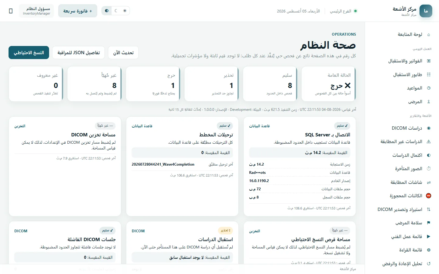Click the red الكائنات المحجوزة no-entry icon
This screenshot has width=439, height=274.
(x=429, y=196)
